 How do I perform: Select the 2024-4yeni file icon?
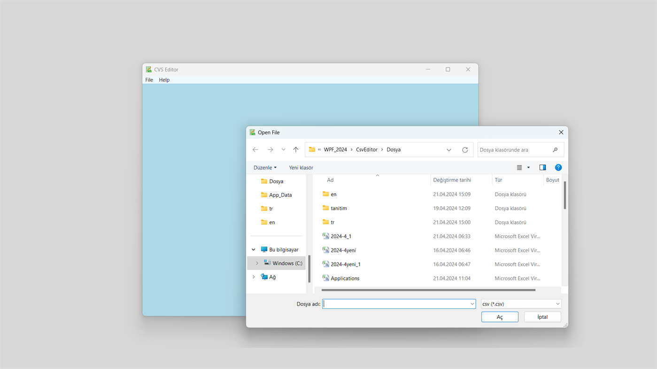click(325, 250)
